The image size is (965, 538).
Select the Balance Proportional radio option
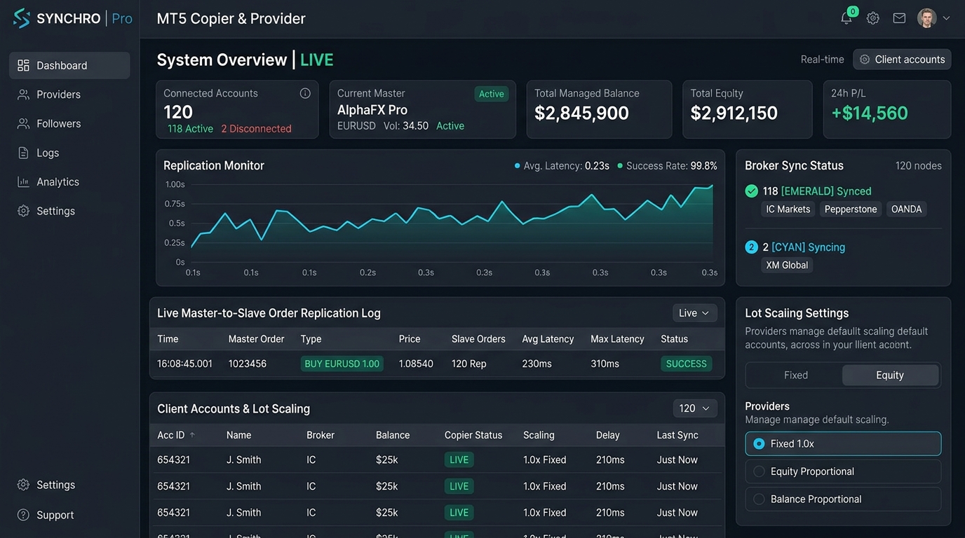(x=843, y=499)
